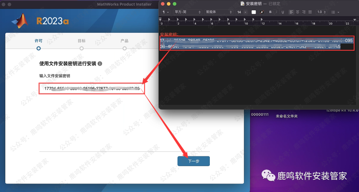This screenshot has height=192, width=359.
Task: Toggle bold formatting in TextEdit
Action: [x=270, y=12]
